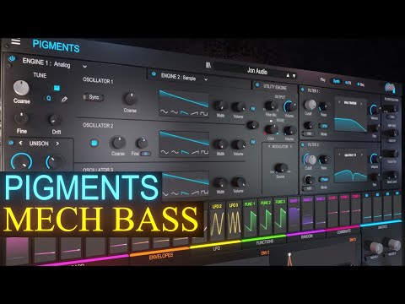The image size is (405, 304).
Task: Select sine waveform for Oscillator 2
Action: click(x=165, y=152)
